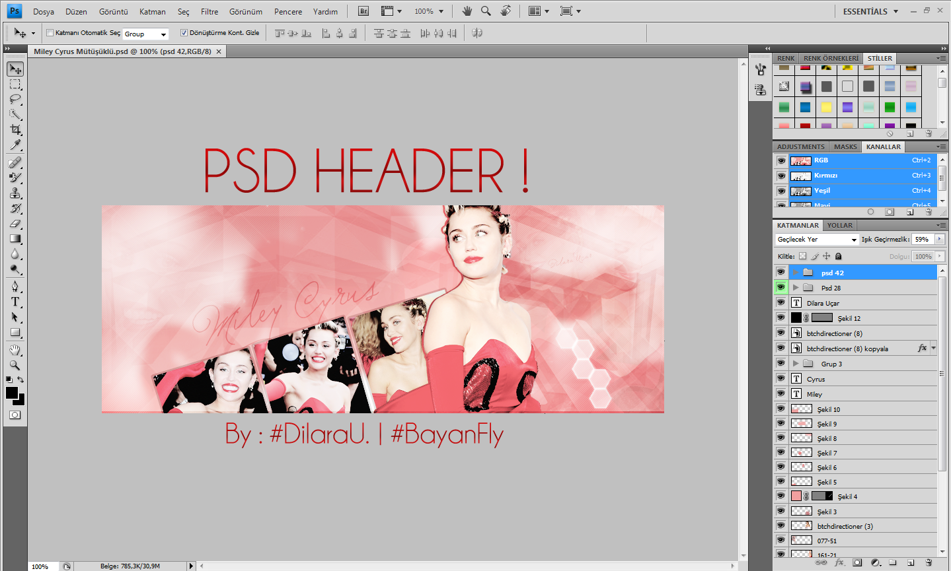Screen dimensions: 951x571
Task: Open the Filtre menu
Action: point(209,12)
